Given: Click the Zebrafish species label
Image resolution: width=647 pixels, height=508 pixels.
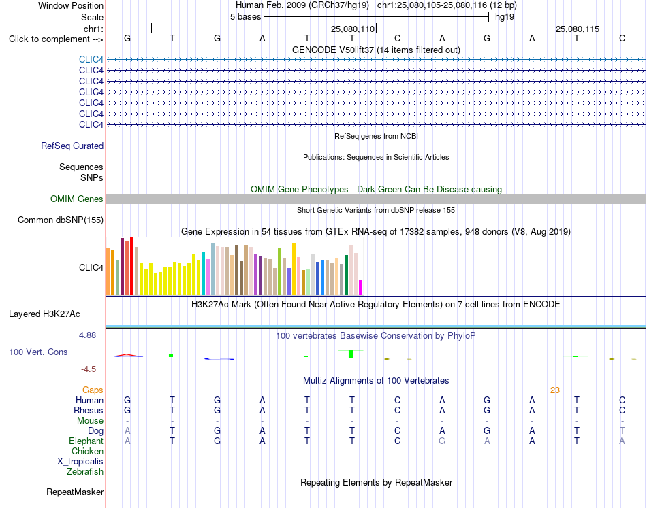Looking at the screenshot, I should [85, 471].
